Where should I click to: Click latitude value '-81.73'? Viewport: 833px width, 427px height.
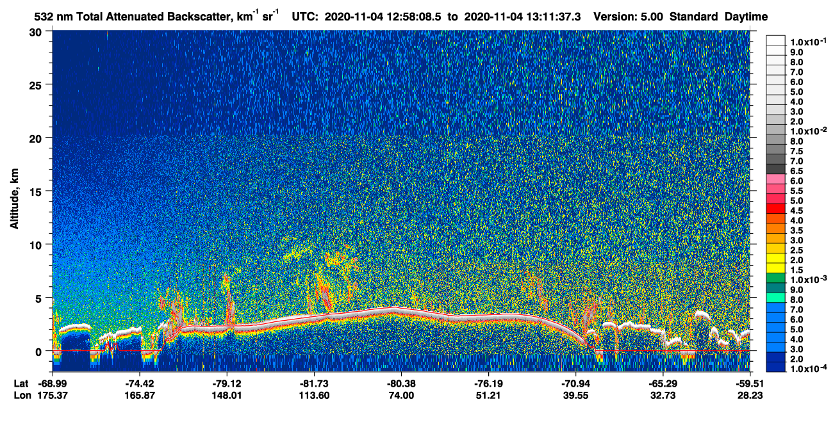[x=314, y=383]
